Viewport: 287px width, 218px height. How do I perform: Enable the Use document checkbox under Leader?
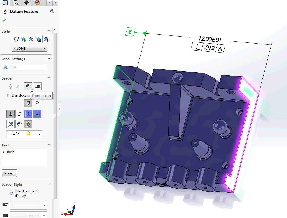pyautogui.click(x=9, y=95)
